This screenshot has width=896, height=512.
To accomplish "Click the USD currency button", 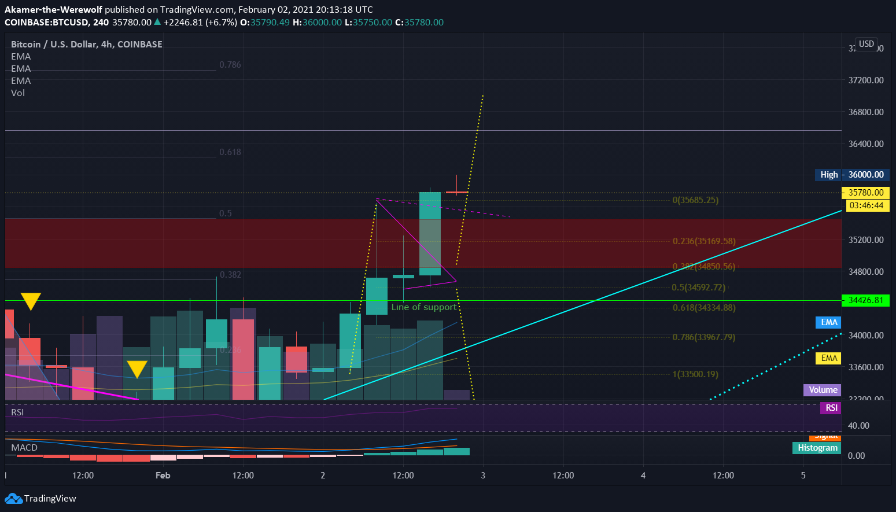I will (866, 44).
